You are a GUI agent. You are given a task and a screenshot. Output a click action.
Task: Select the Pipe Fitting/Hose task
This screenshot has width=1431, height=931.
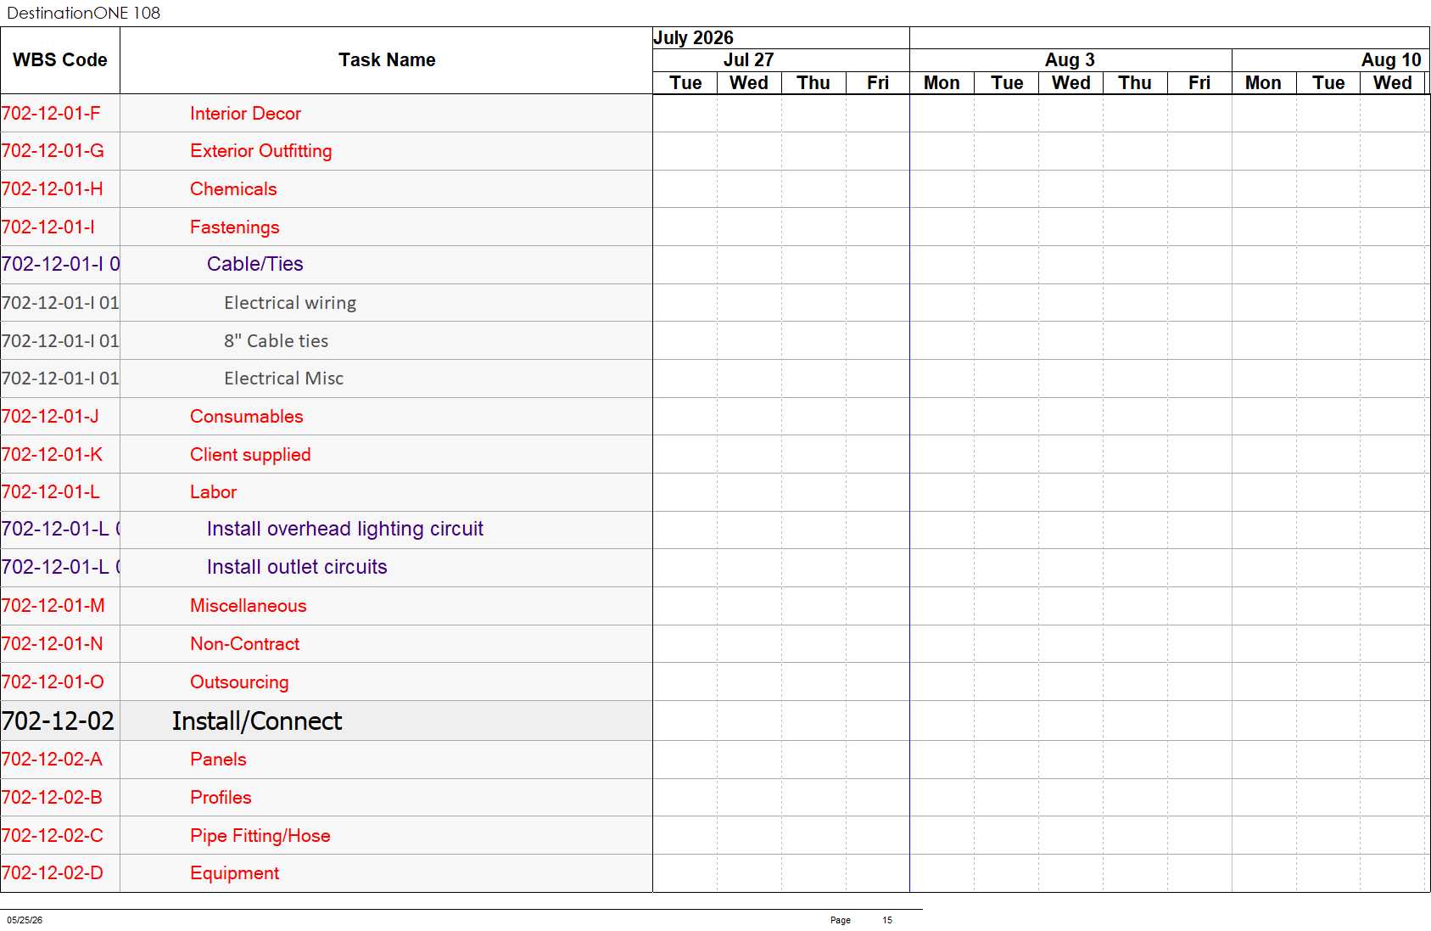click(260, 836)
